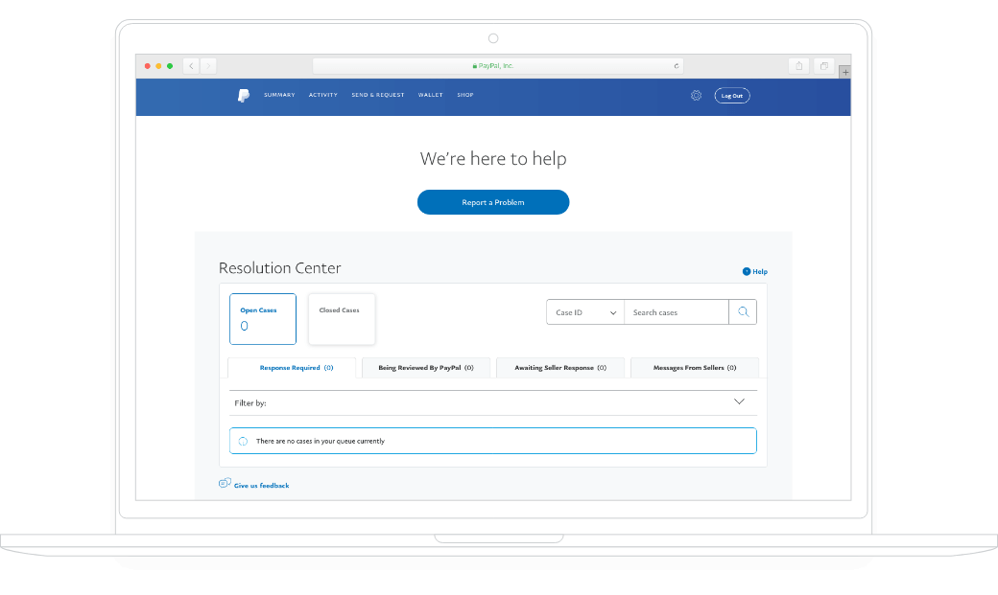The image size is (998, 595).
Task: Open the Help link
Action: click(755, 271)
